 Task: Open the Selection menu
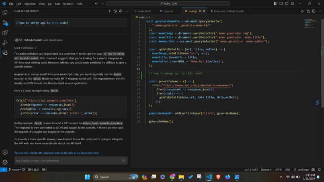point(30,4)
